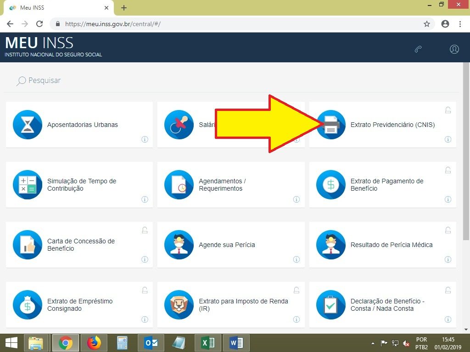Show info for Agende sua Perícia
Screen dimensions: 470x352
click(x=297, y=259)
